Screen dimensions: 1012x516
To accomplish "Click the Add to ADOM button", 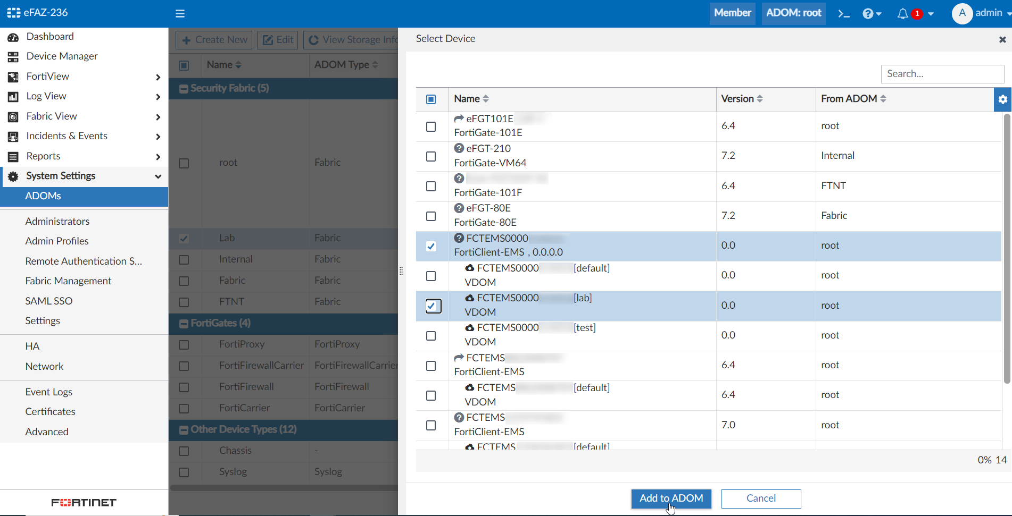I will (x=671, y=498).
